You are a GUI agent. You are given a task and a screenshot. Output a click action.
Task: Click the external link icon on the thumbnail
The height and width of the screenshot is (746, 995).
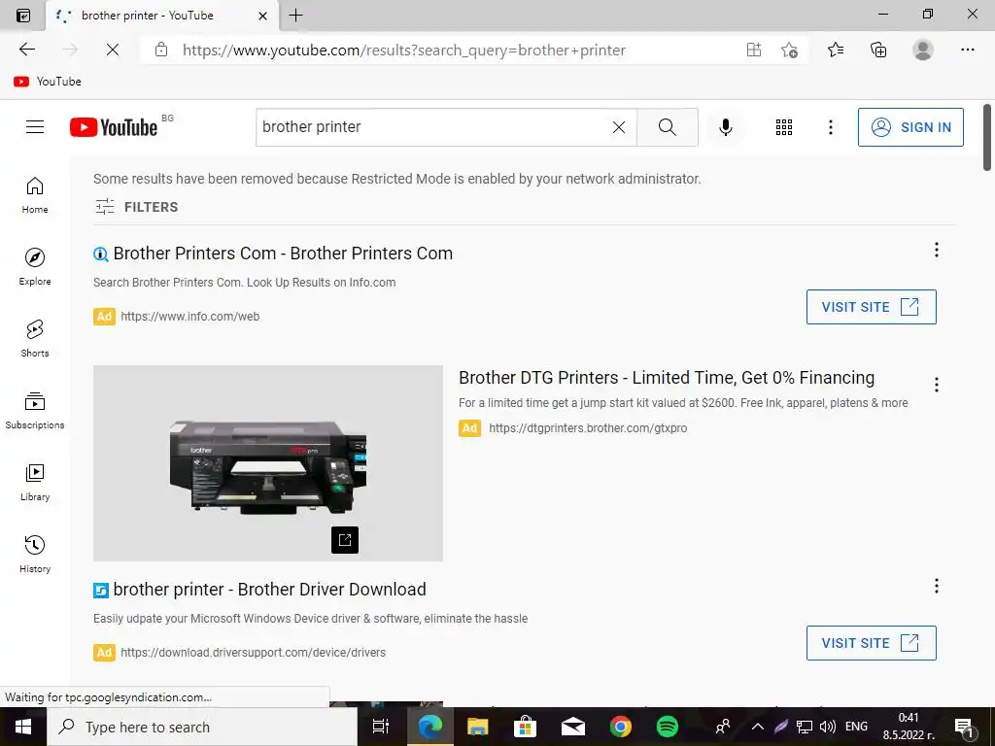345,540
